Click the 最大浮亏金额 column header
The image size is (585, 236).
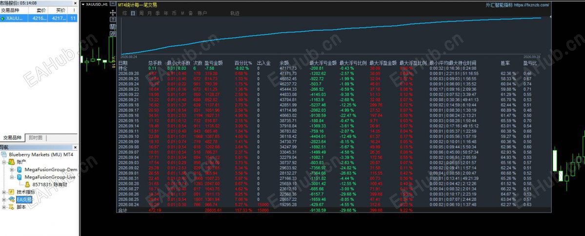pos(323,63)
